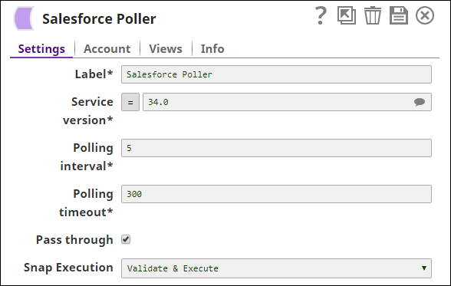451x286 pixels.
Task: Open the Snap Execution dropdown
Action: [x=276, y=268]
